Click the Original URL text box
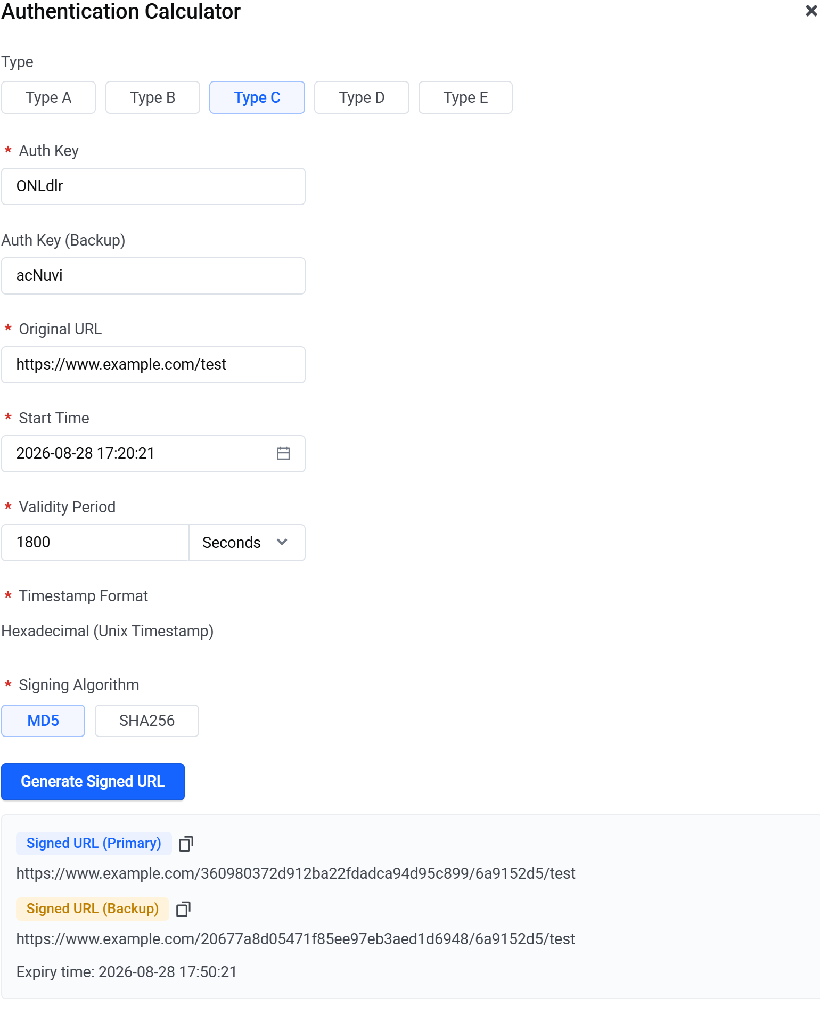The image size is (820, 1022). 153,365
